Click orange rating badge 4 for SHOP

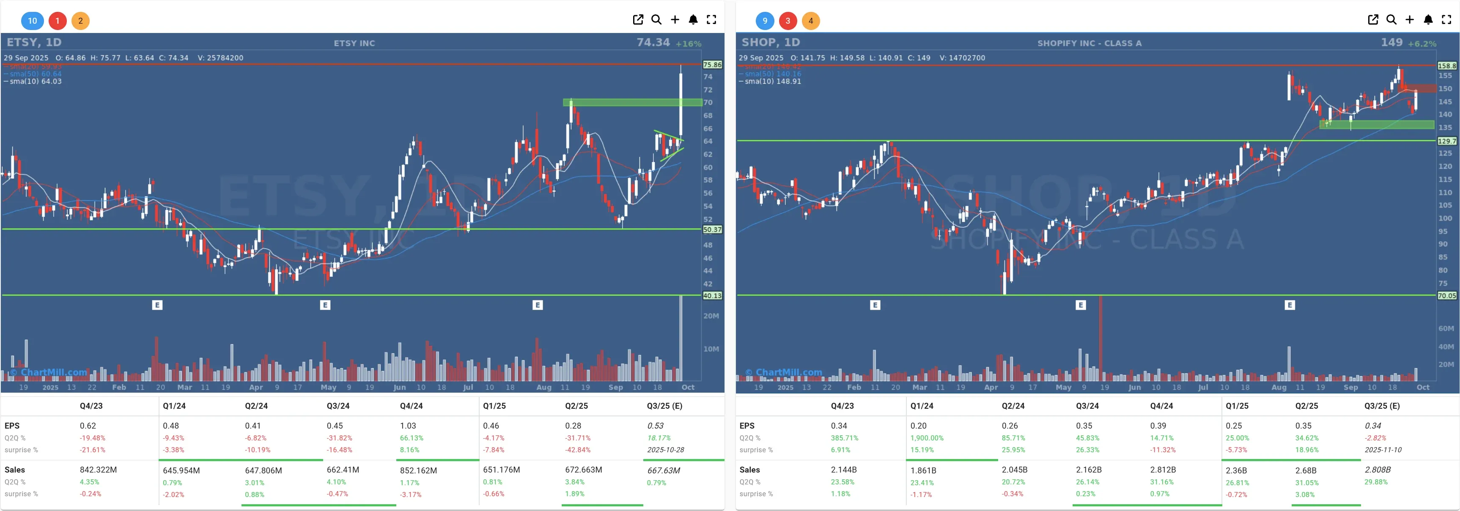810,21
